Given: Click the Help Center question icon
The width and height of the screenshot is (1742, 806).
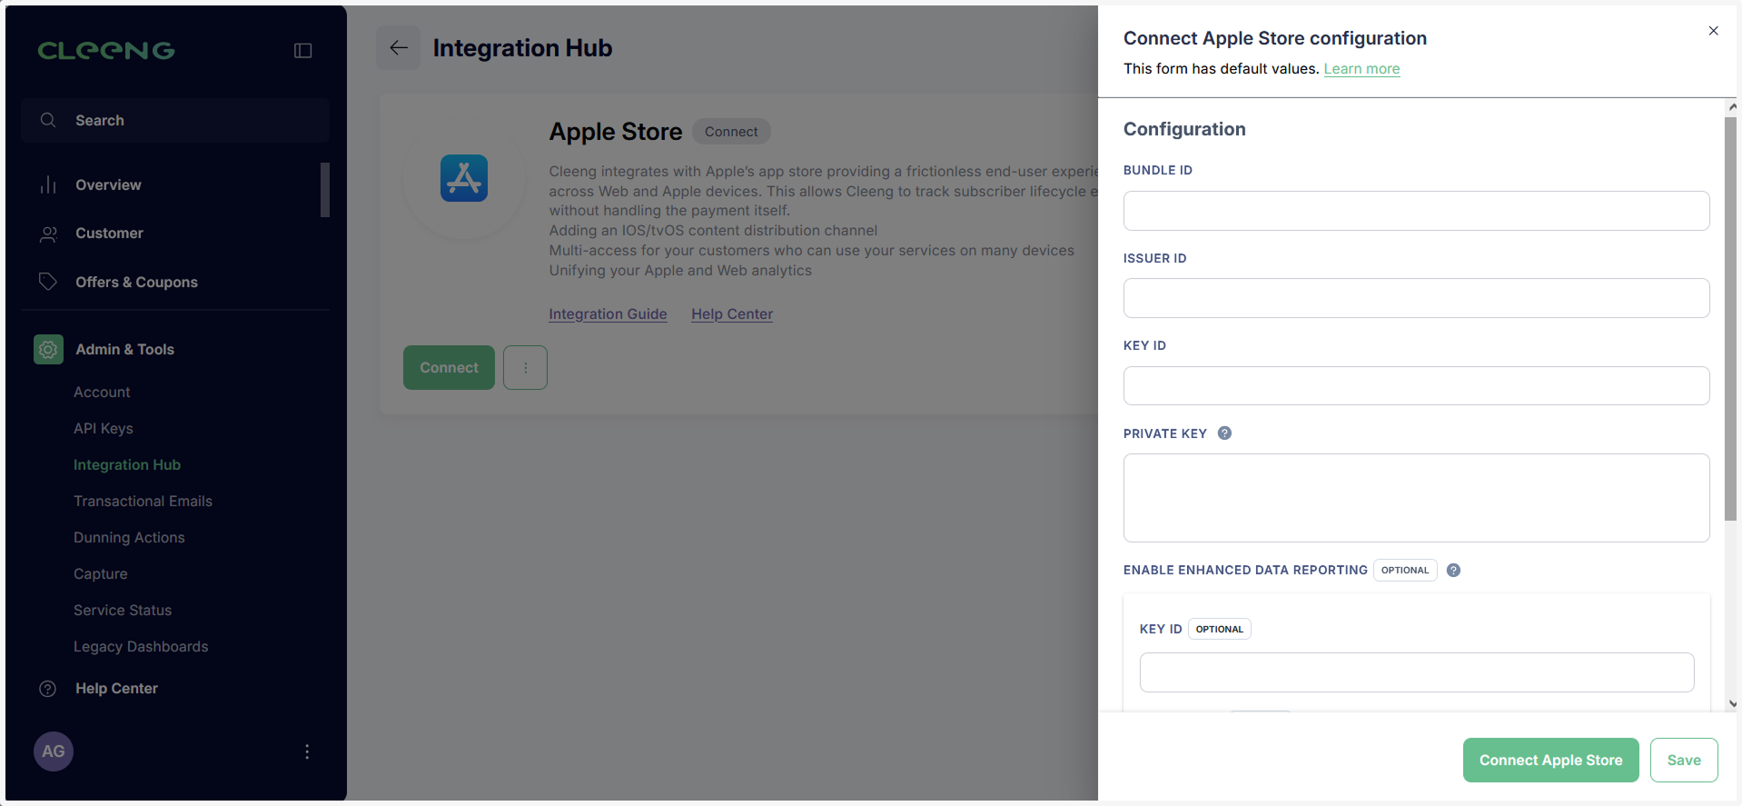Looking at the screenshot, I should point(48,689).
